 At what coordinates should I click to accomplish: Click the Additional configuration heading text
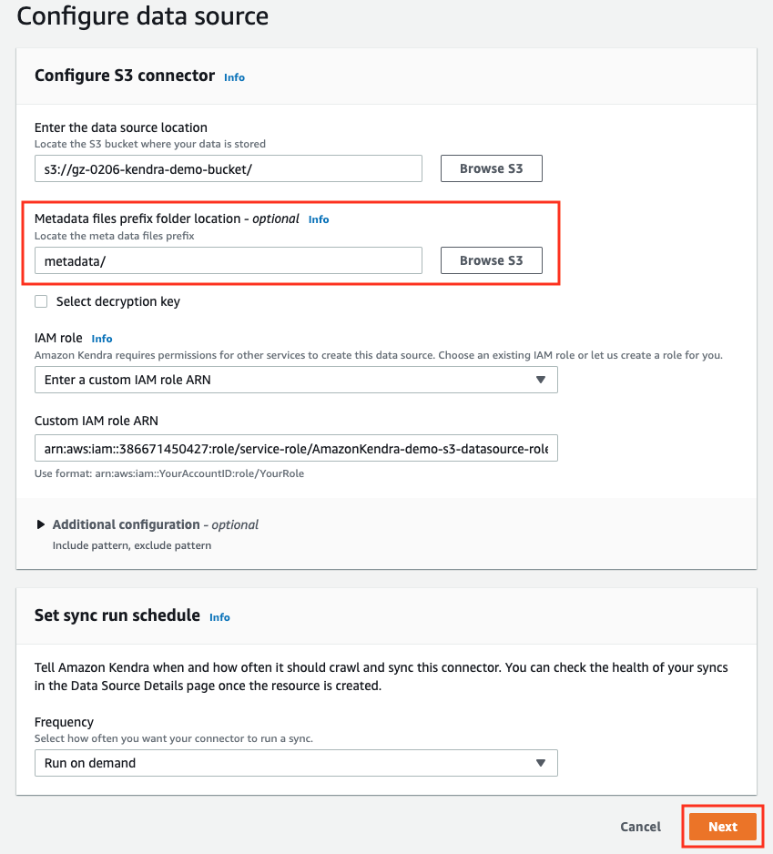127,524
